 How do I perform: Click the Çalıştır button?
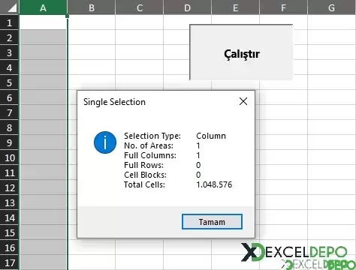[x=241, y=52]
